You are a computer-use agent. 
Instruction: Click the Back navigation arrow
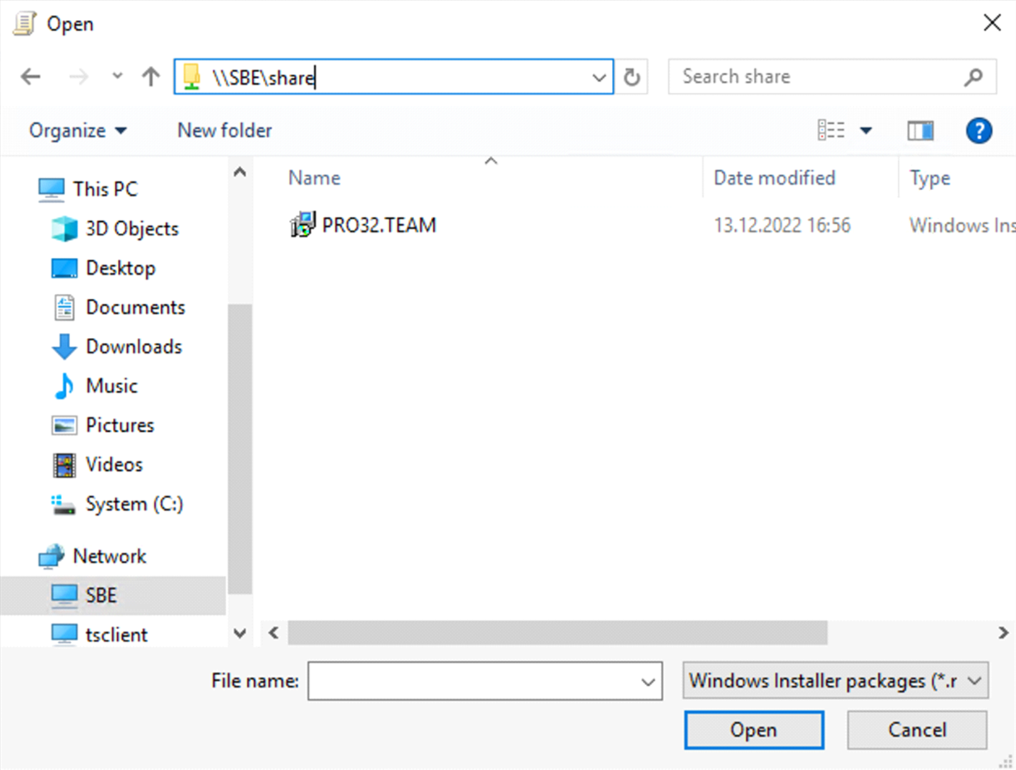[30, 77]
